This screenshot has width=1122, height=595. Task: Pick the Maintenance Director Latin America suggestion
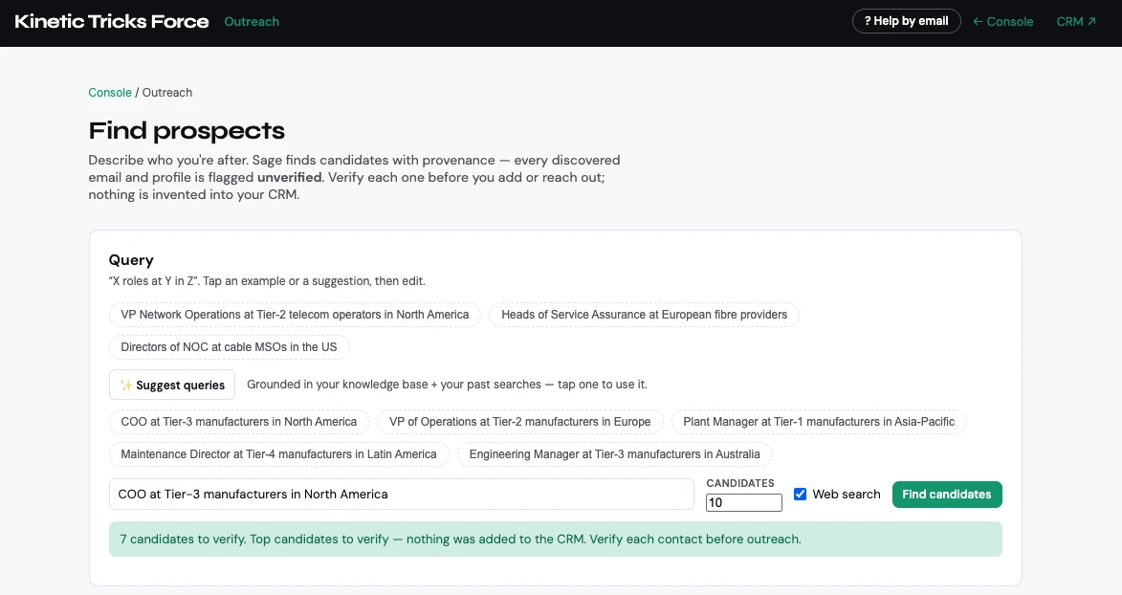click(x=279, y=454)
